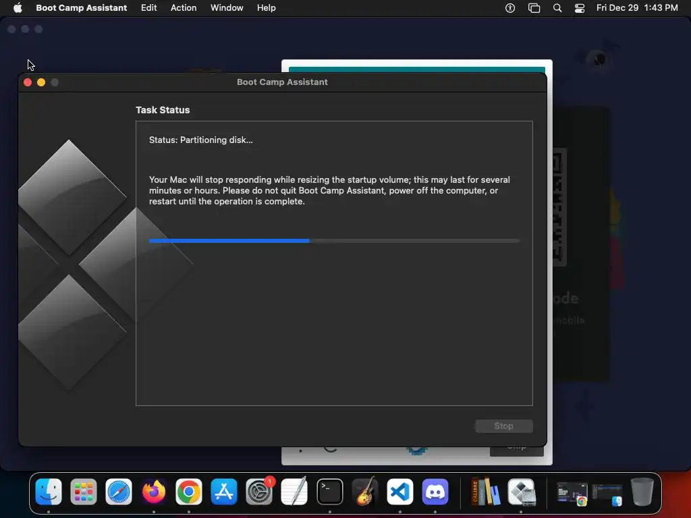691x518 pixels.
Task: Open App Store from the Dock
Action: tap(224, 492)
